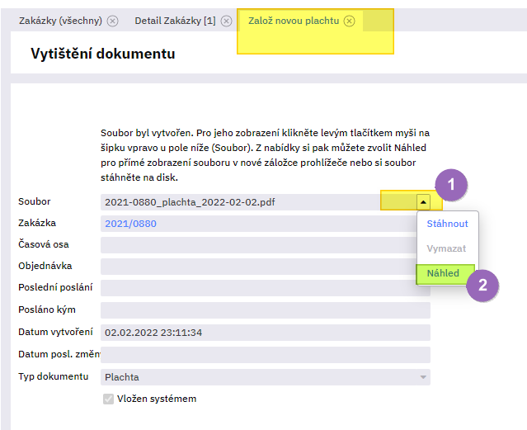The image size is (527, 430).
Task: Select Náhled to preview the file
Action: click(x=444, y=273)
